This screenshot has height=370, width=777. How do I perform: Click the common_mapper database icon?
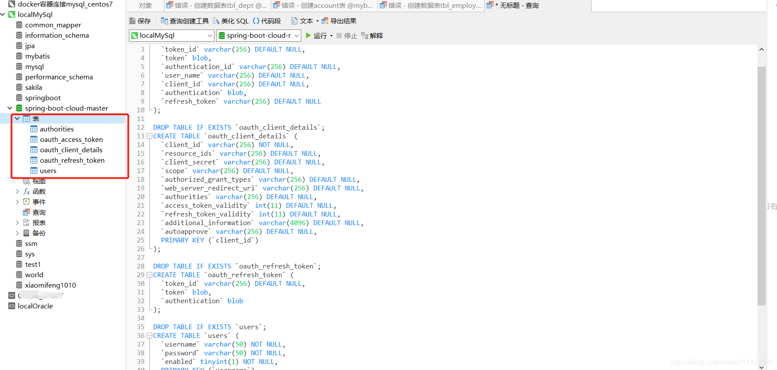[19, 25]
